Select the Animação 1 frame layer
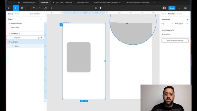197x111 pixels. coord(25,42)
